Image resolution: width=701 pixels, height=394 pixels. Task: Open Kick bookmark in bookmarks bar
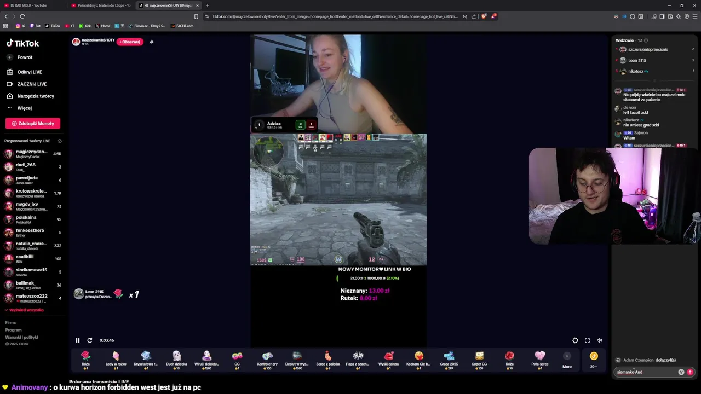click(85, 26)
